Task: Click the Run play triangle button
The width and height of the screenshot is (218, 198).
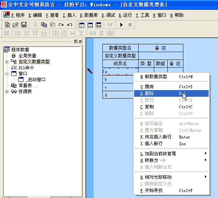Action: tap(121, 25)
